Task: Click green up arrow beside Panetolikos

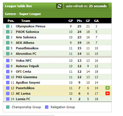Action: pyautogui.click(x=107, y=88)
